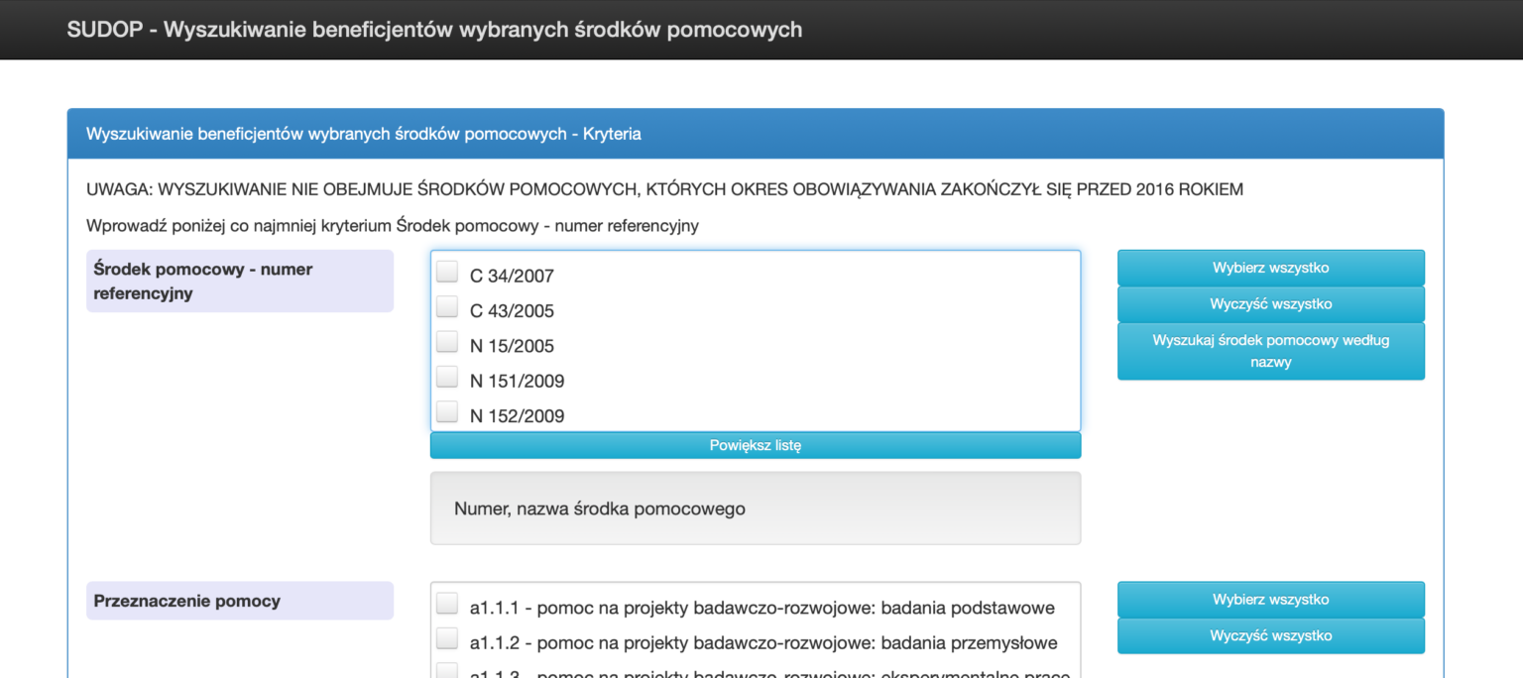
Task: Check the N 152/2009 checkbox
Action: coord(447,410)
